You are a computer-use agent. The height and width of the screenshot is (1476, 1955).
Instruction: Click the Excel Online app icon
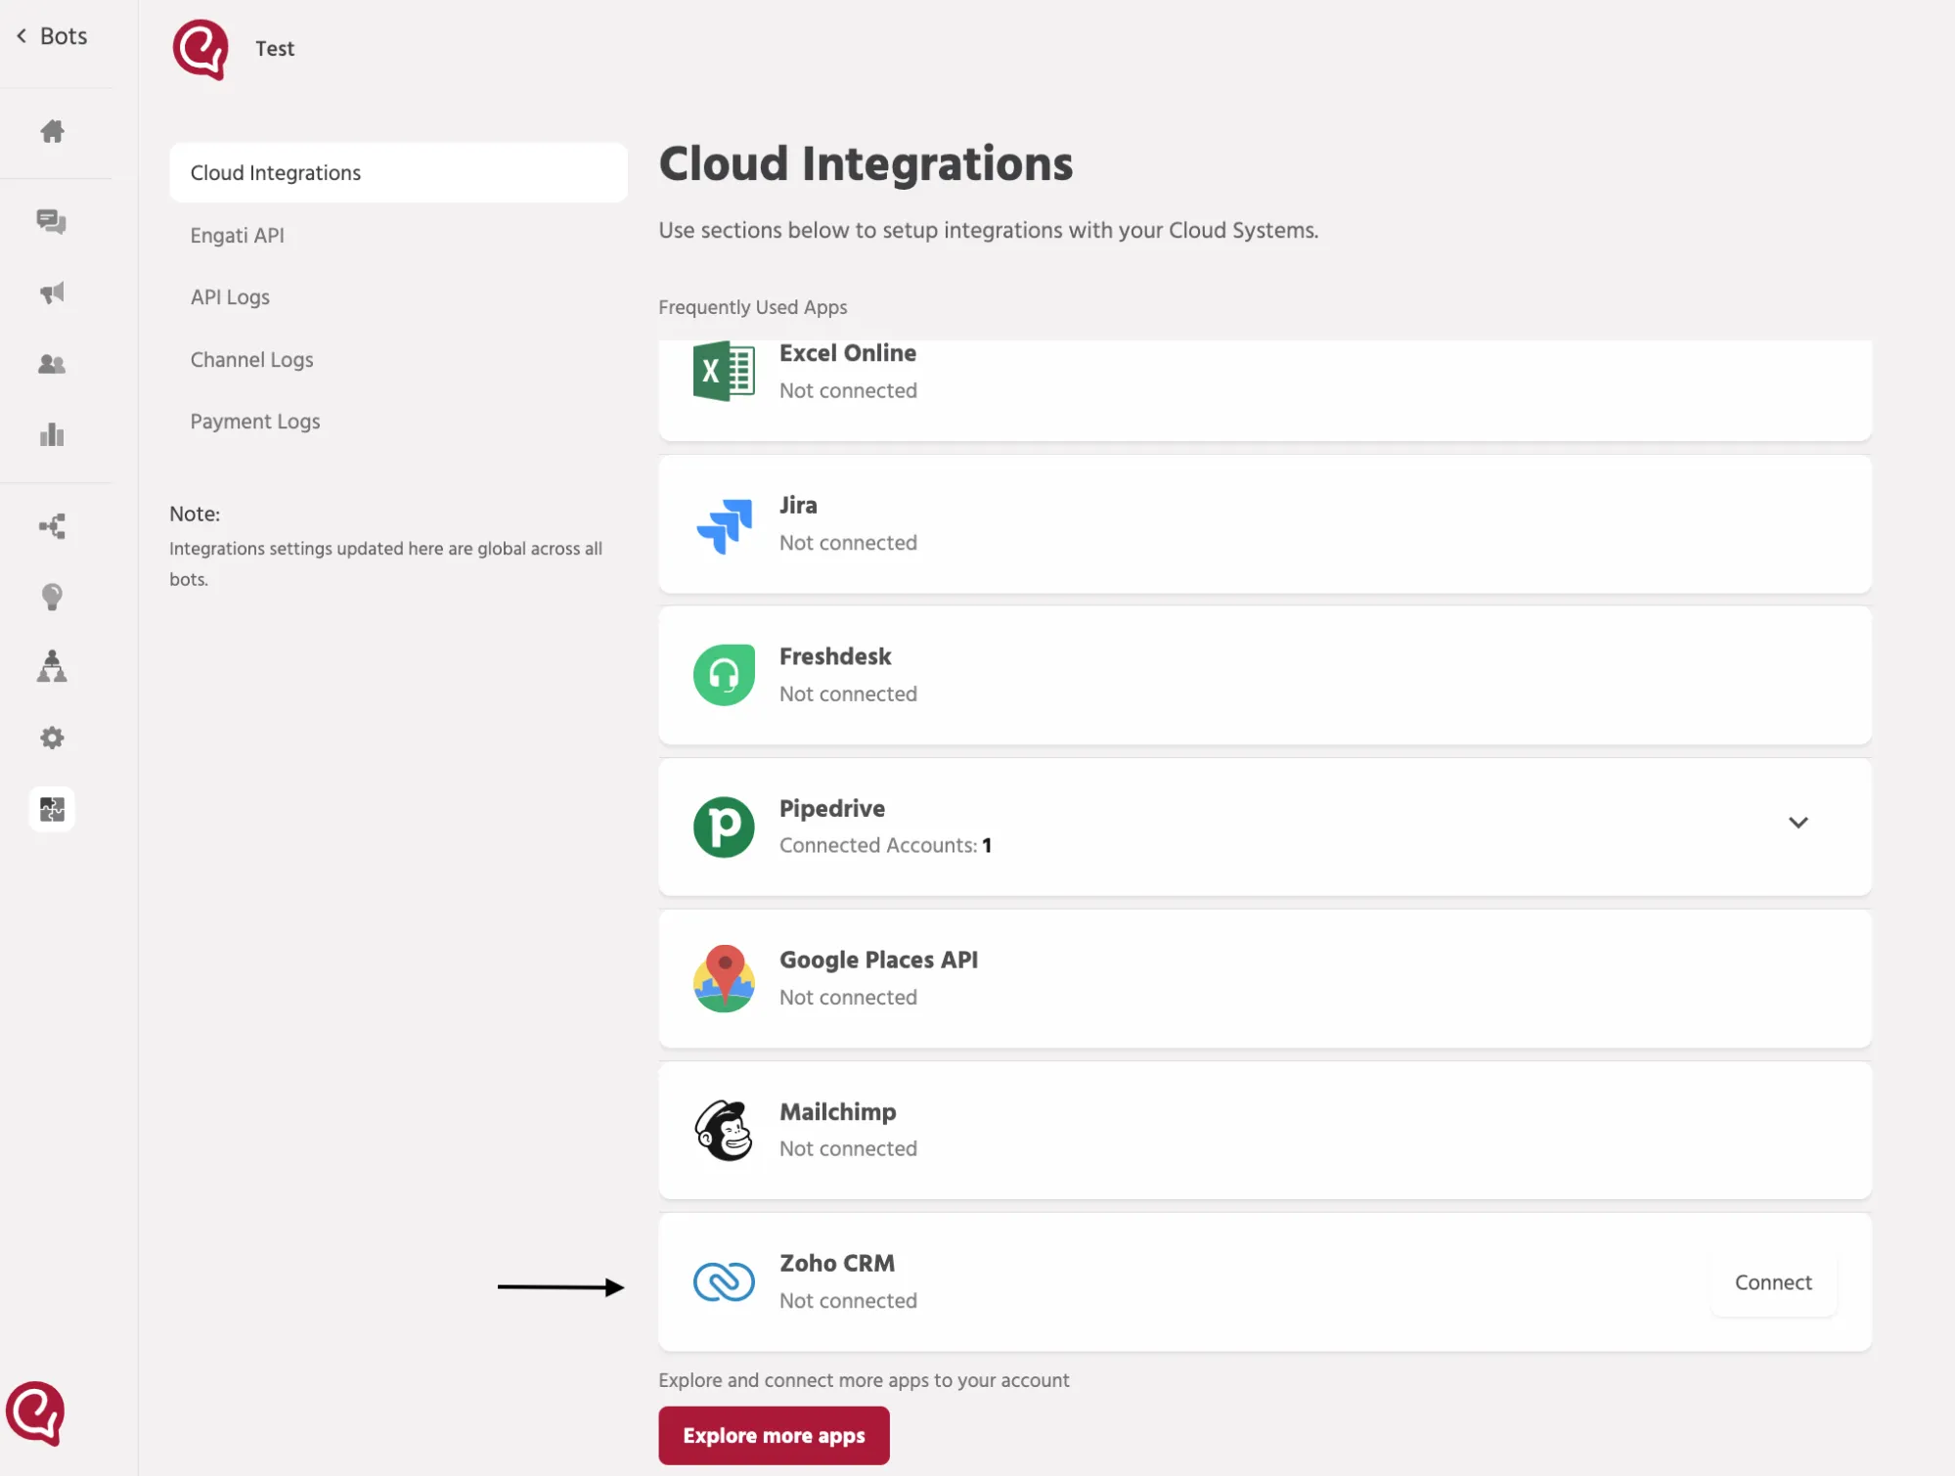click(724, 371)
